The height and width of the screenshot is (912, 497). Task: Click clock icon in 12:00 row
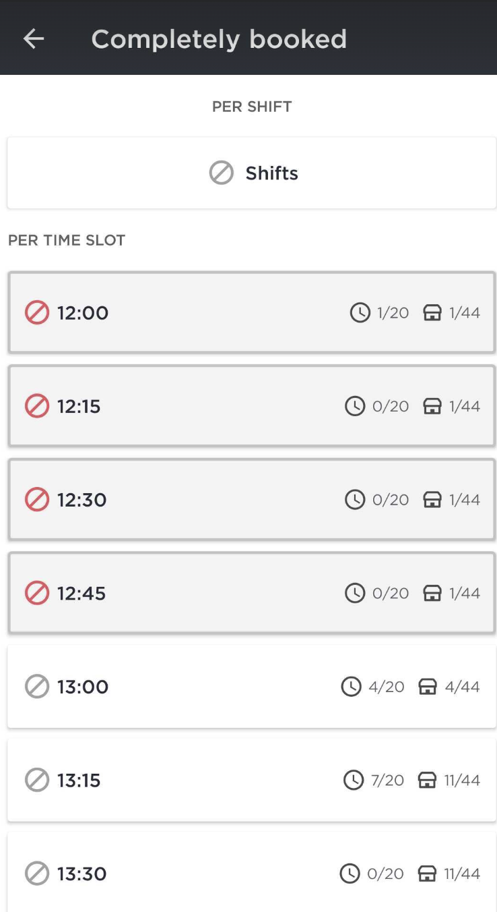[360, 313]
